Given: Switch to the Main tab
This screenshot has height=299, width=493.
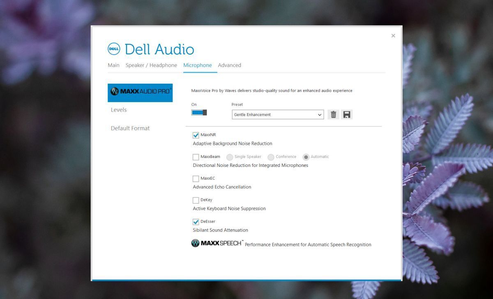Looking at the screenshot, I should pos(113,65).
